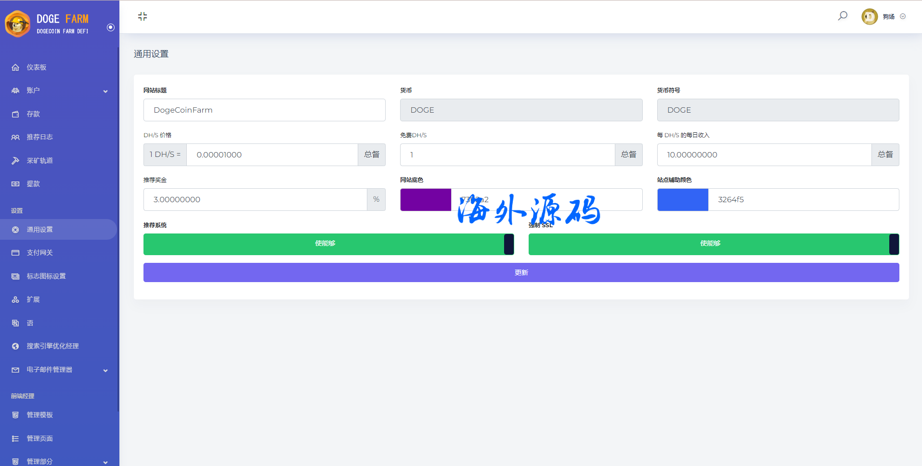Click the blue secondary color swatch
922x466 pixels.
(x=682, y=200)
